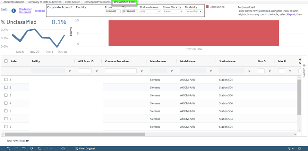The width and height of the screenshot is (308, 151).
Task: Expand the replay animation speed arrow
Action: point(51,149)
